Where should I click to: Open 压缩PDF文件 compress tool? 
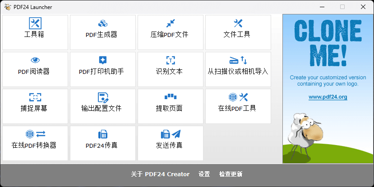pos(170,32)
